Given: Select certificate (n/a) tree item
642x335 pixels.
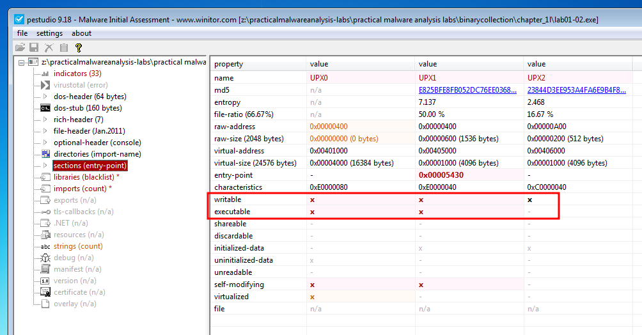Looking at the screenshot, I should tap(79, 292).
